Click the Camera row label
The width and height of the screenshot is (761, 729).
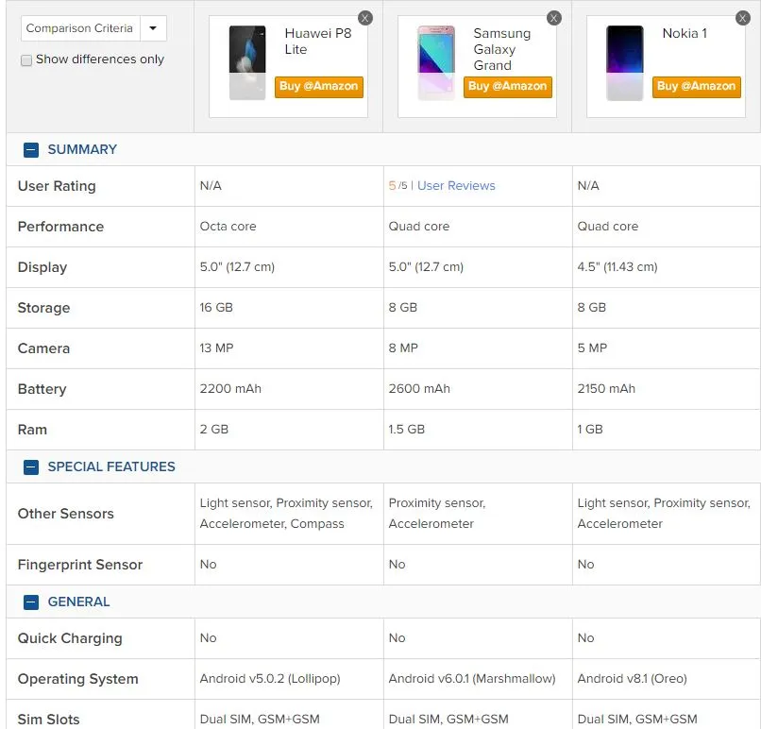pyautogui.click(x=43, y=348)
